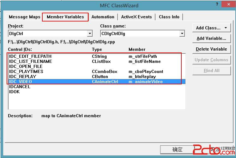Select the IDC_PLAYTIMES row
Viewport: 236px width, 158px height.
coord(97,71)
